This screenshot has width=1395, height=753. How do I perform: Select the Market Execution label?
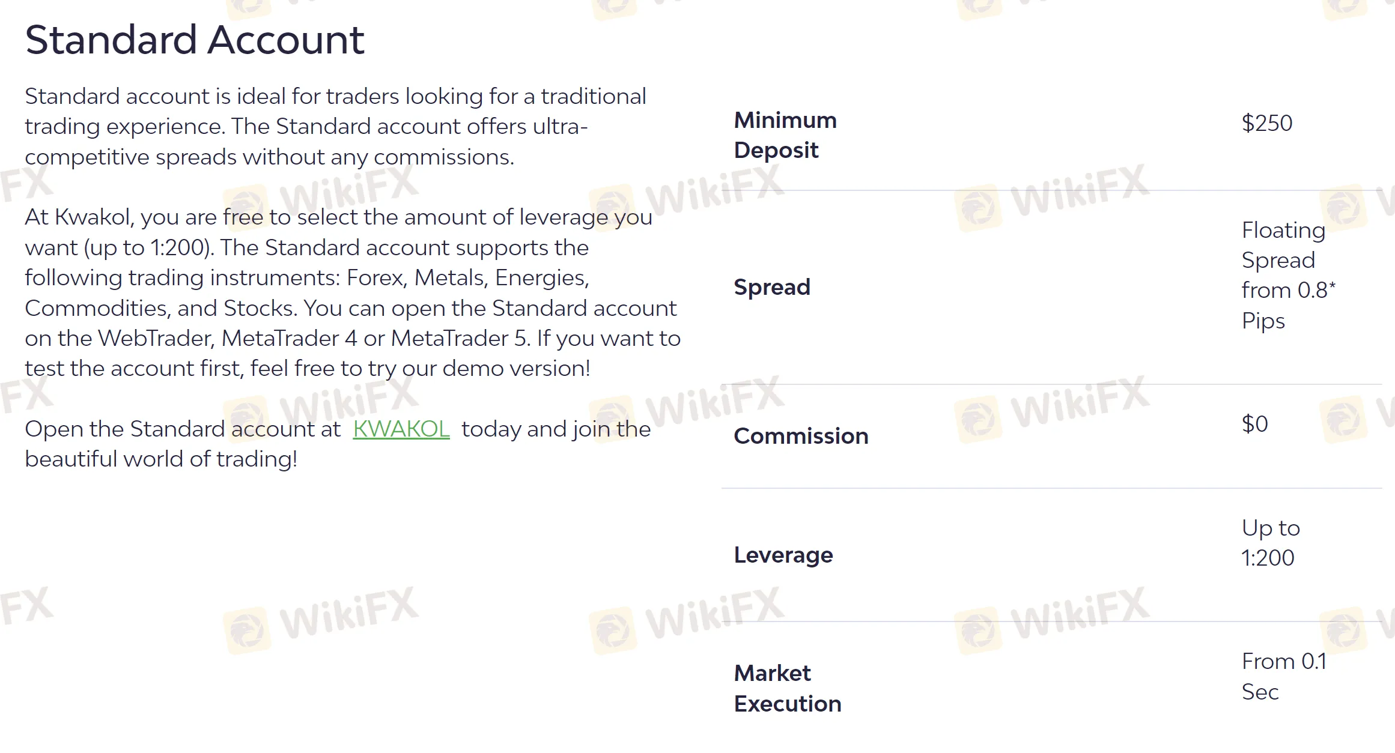(x=787, y=688)
